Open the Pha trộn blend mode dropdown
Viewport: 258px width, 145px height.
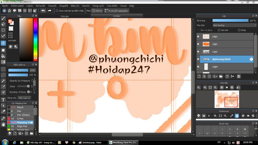[235, 25]
